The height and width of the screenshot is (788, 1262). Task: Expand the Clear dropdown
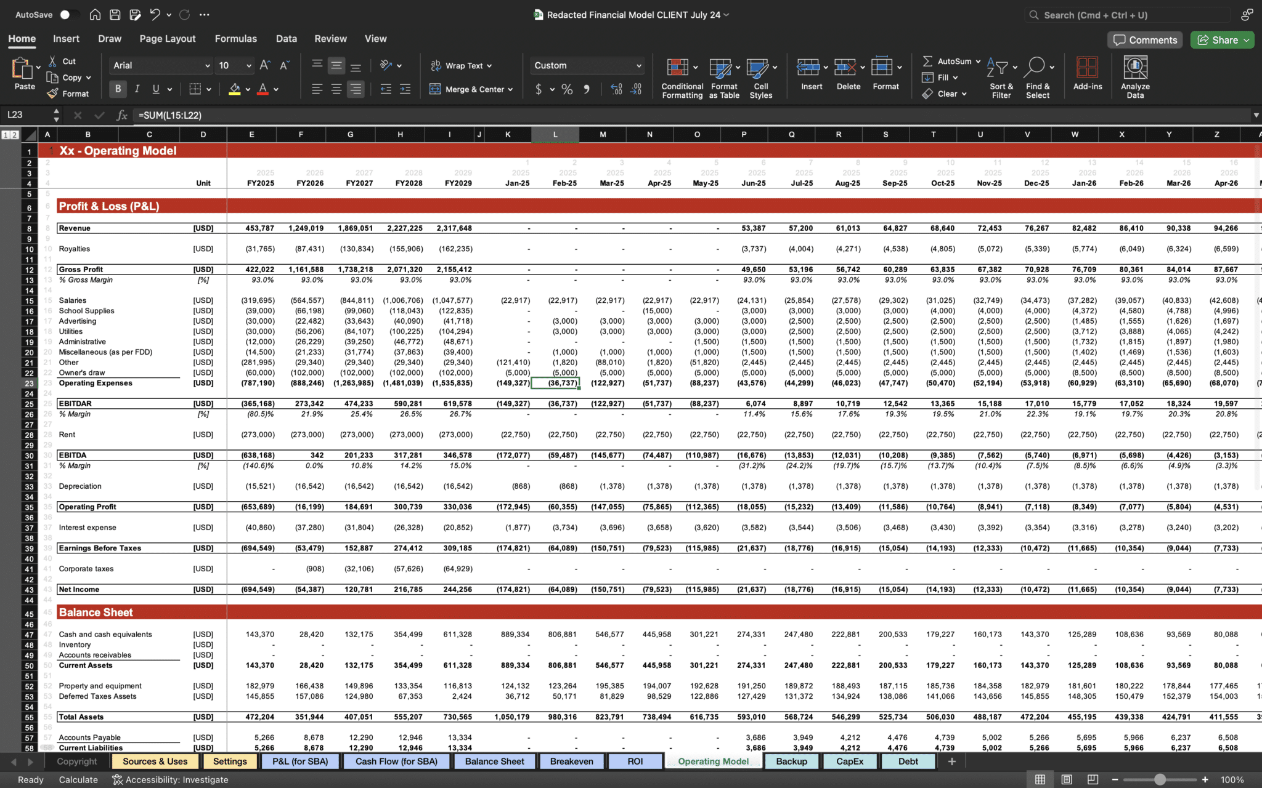coord(964,94)
